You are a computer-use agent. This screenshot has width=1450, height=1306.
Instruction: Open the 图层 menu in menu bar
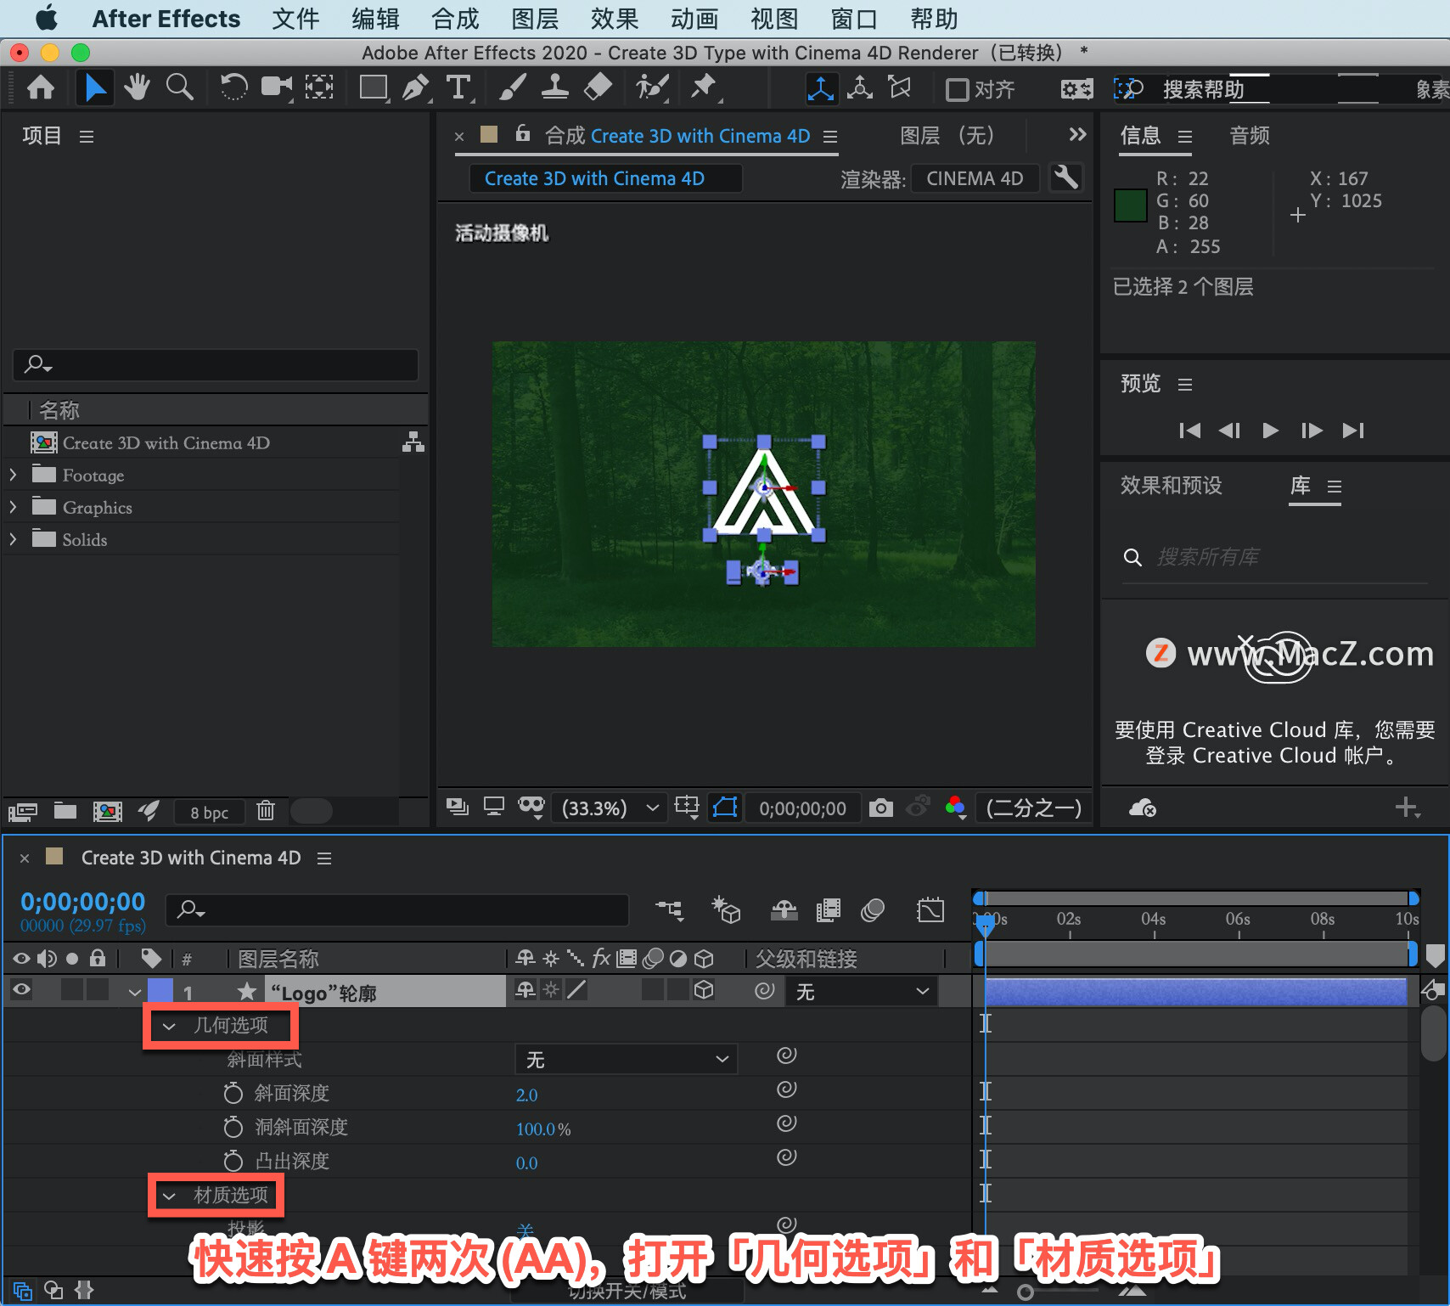coord(535,19)
